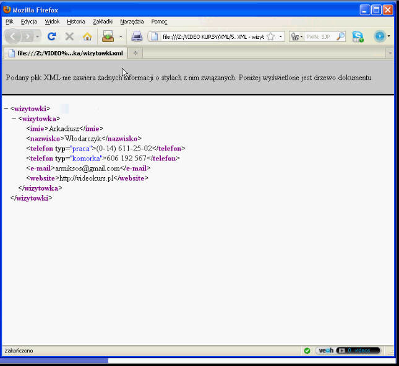Click the email armiksos@gmail.com
Screen dimensions: 399x366
coord(87,168)
